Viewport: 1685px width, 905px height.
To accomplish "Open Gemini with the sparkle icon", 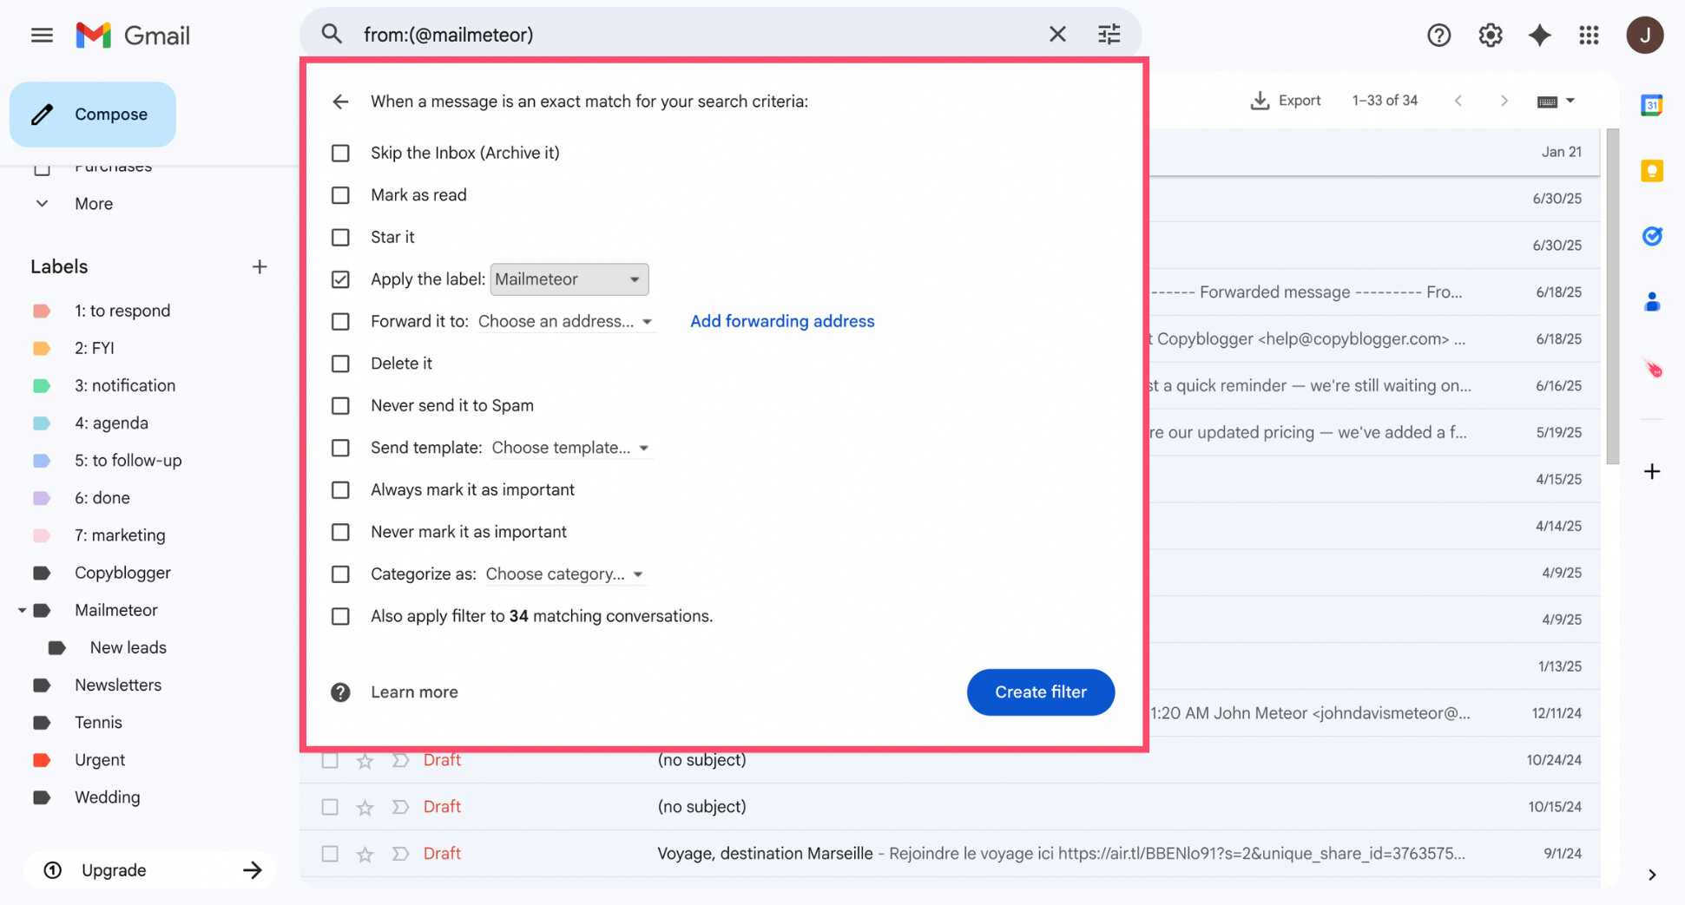I will pos(1539,35).
